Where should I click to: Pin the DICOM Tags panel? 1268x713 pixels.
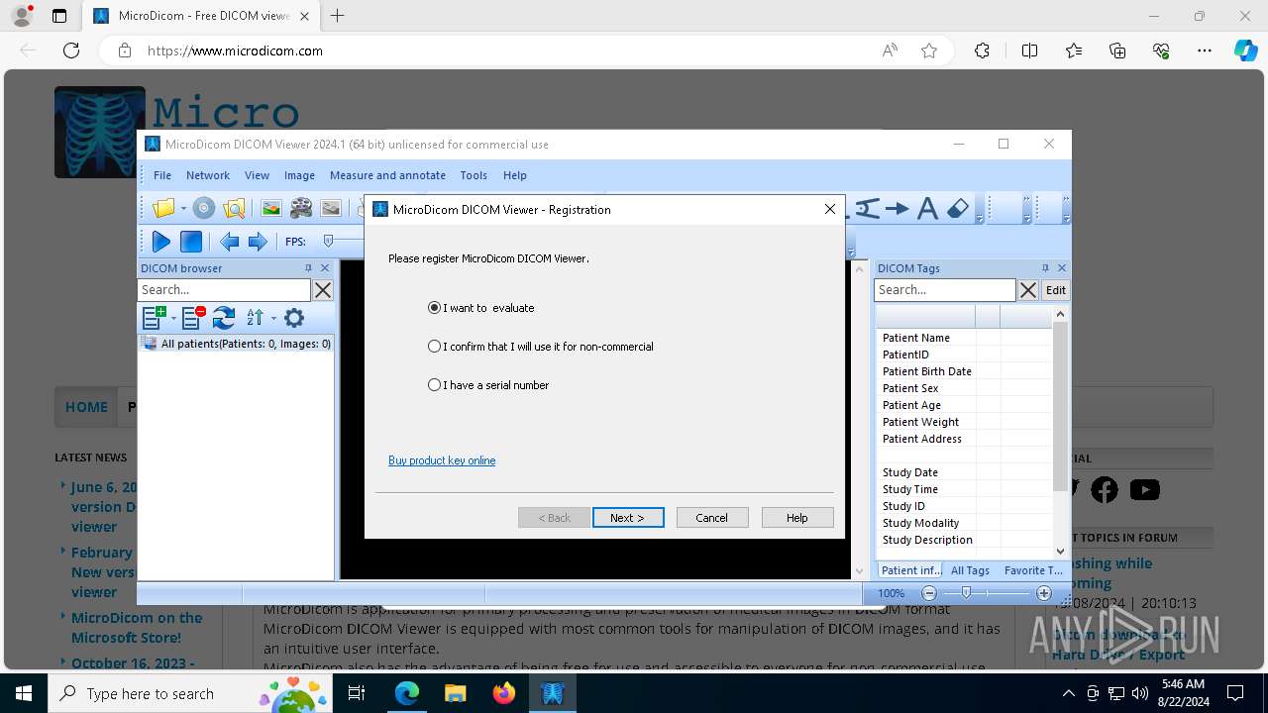click(1045, 268)
